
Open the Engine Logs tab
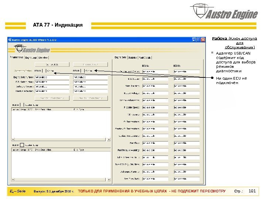[31, 58]
